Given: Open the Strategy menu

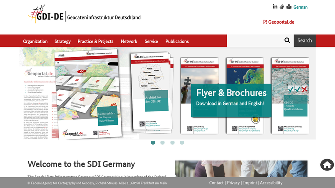Looking at the screenshot, I should tap(63, 41).
